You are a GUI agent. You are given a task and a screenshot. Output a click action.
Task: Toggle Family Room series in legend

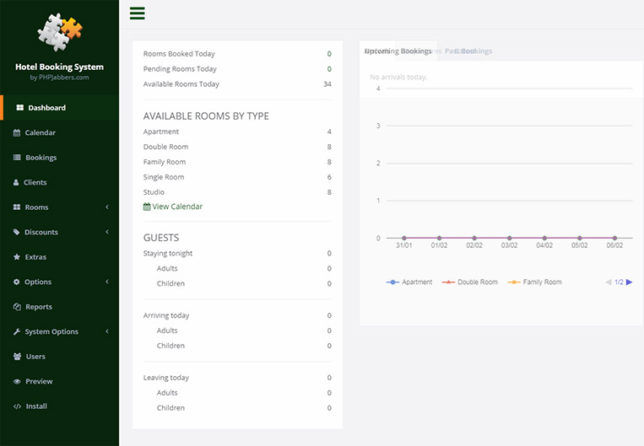coord(535,282)
